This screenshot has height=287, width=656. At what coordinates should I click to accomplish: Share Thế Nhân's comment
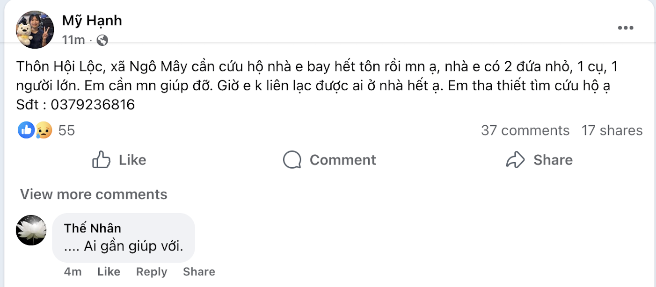tap(199, 272)
